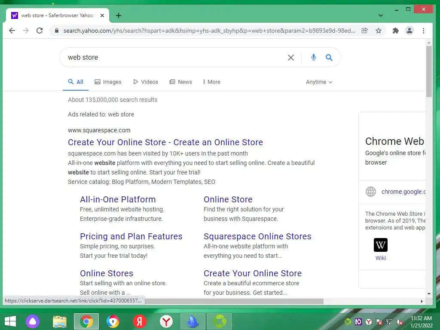Screen dimensions: 440x330
Task: Click the vertical scrollbar thumb
Action: [x=429, y=72]
